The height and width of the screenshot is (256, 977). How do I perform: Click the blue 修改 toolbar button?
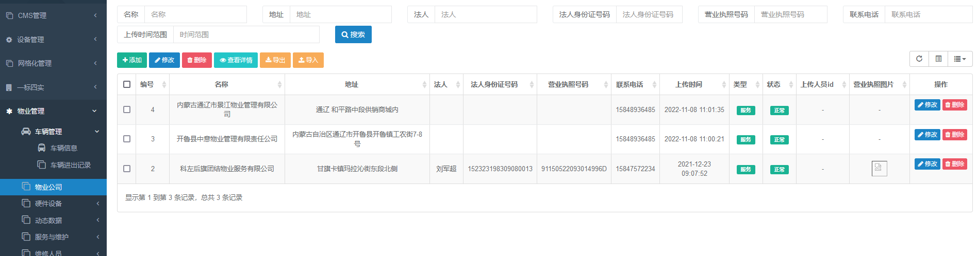[x=164, y=60]
